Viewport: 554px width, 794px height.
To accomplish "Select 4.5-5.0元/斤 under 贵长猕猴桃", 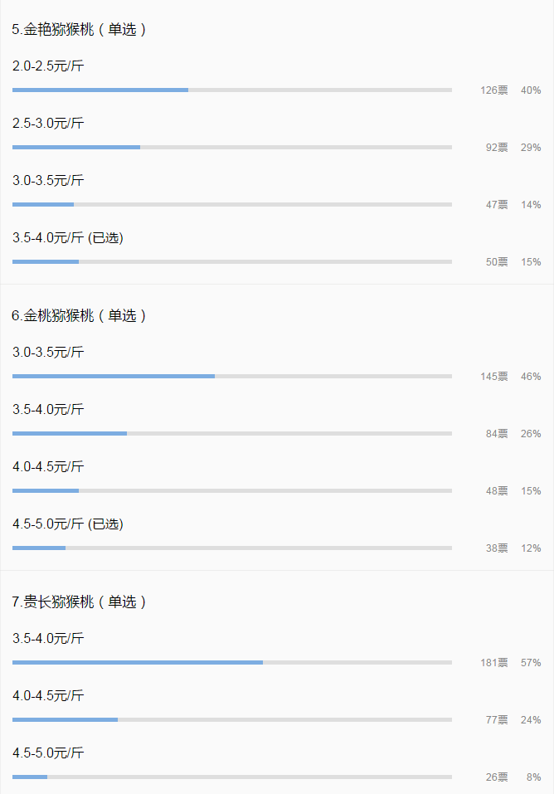I will [x=48, y=753].
